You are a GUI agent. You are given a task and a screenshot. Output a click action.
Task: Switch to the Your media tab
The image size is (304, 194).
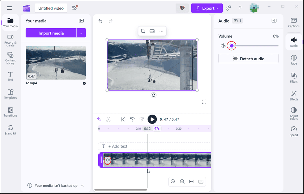[10, 23]
